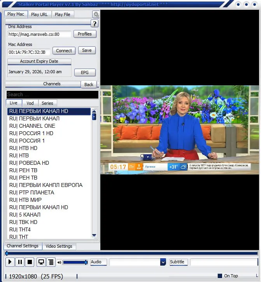261x282 pixels.
Task: Select RU| НТВ МИР channel
Action: tap(49, 200)
